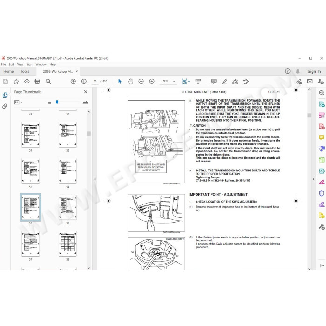Enlarge thumbnail size large mountain icon
This screenshot has height=326, width=326.
(x=85, y=102)
